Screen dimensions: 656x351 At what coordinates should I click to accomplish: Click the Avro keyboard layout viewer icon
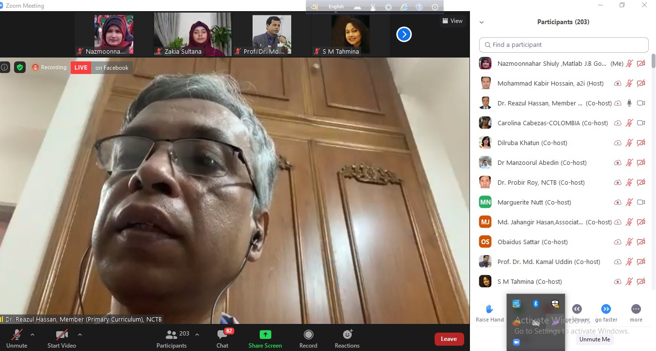tap(358, 7)
